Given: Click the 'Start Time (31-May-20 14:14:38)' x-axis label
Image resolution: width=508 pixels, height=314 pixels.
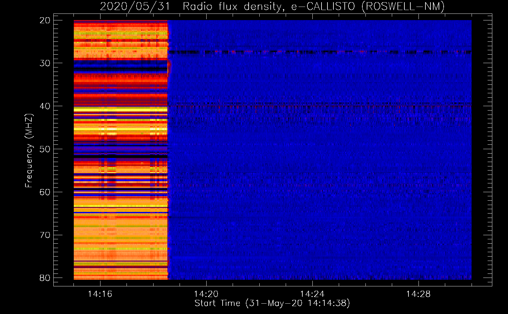Looking at the screenshot, I should pyautogui.click(x=272, y=303).
